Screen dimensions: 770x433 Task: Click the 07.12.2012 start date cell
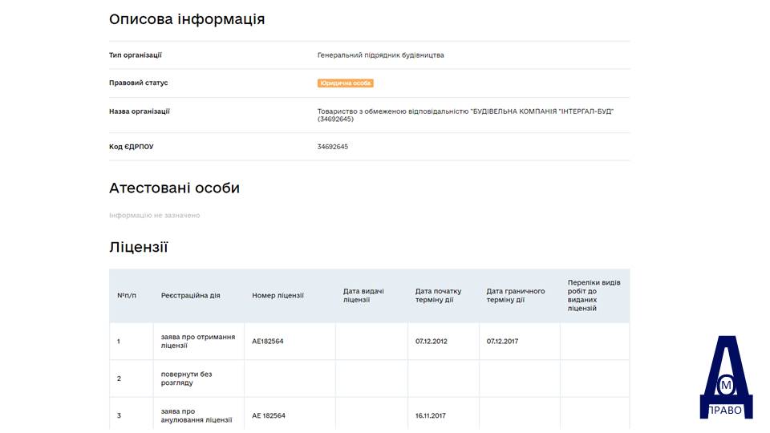pyautogui.click(x=432, y=342)
